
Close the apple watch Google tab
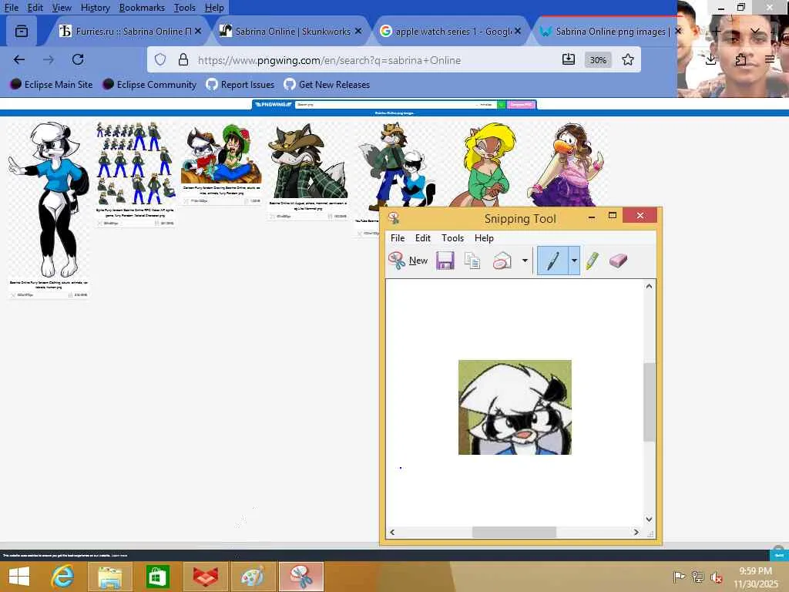(x=518, y=31)
